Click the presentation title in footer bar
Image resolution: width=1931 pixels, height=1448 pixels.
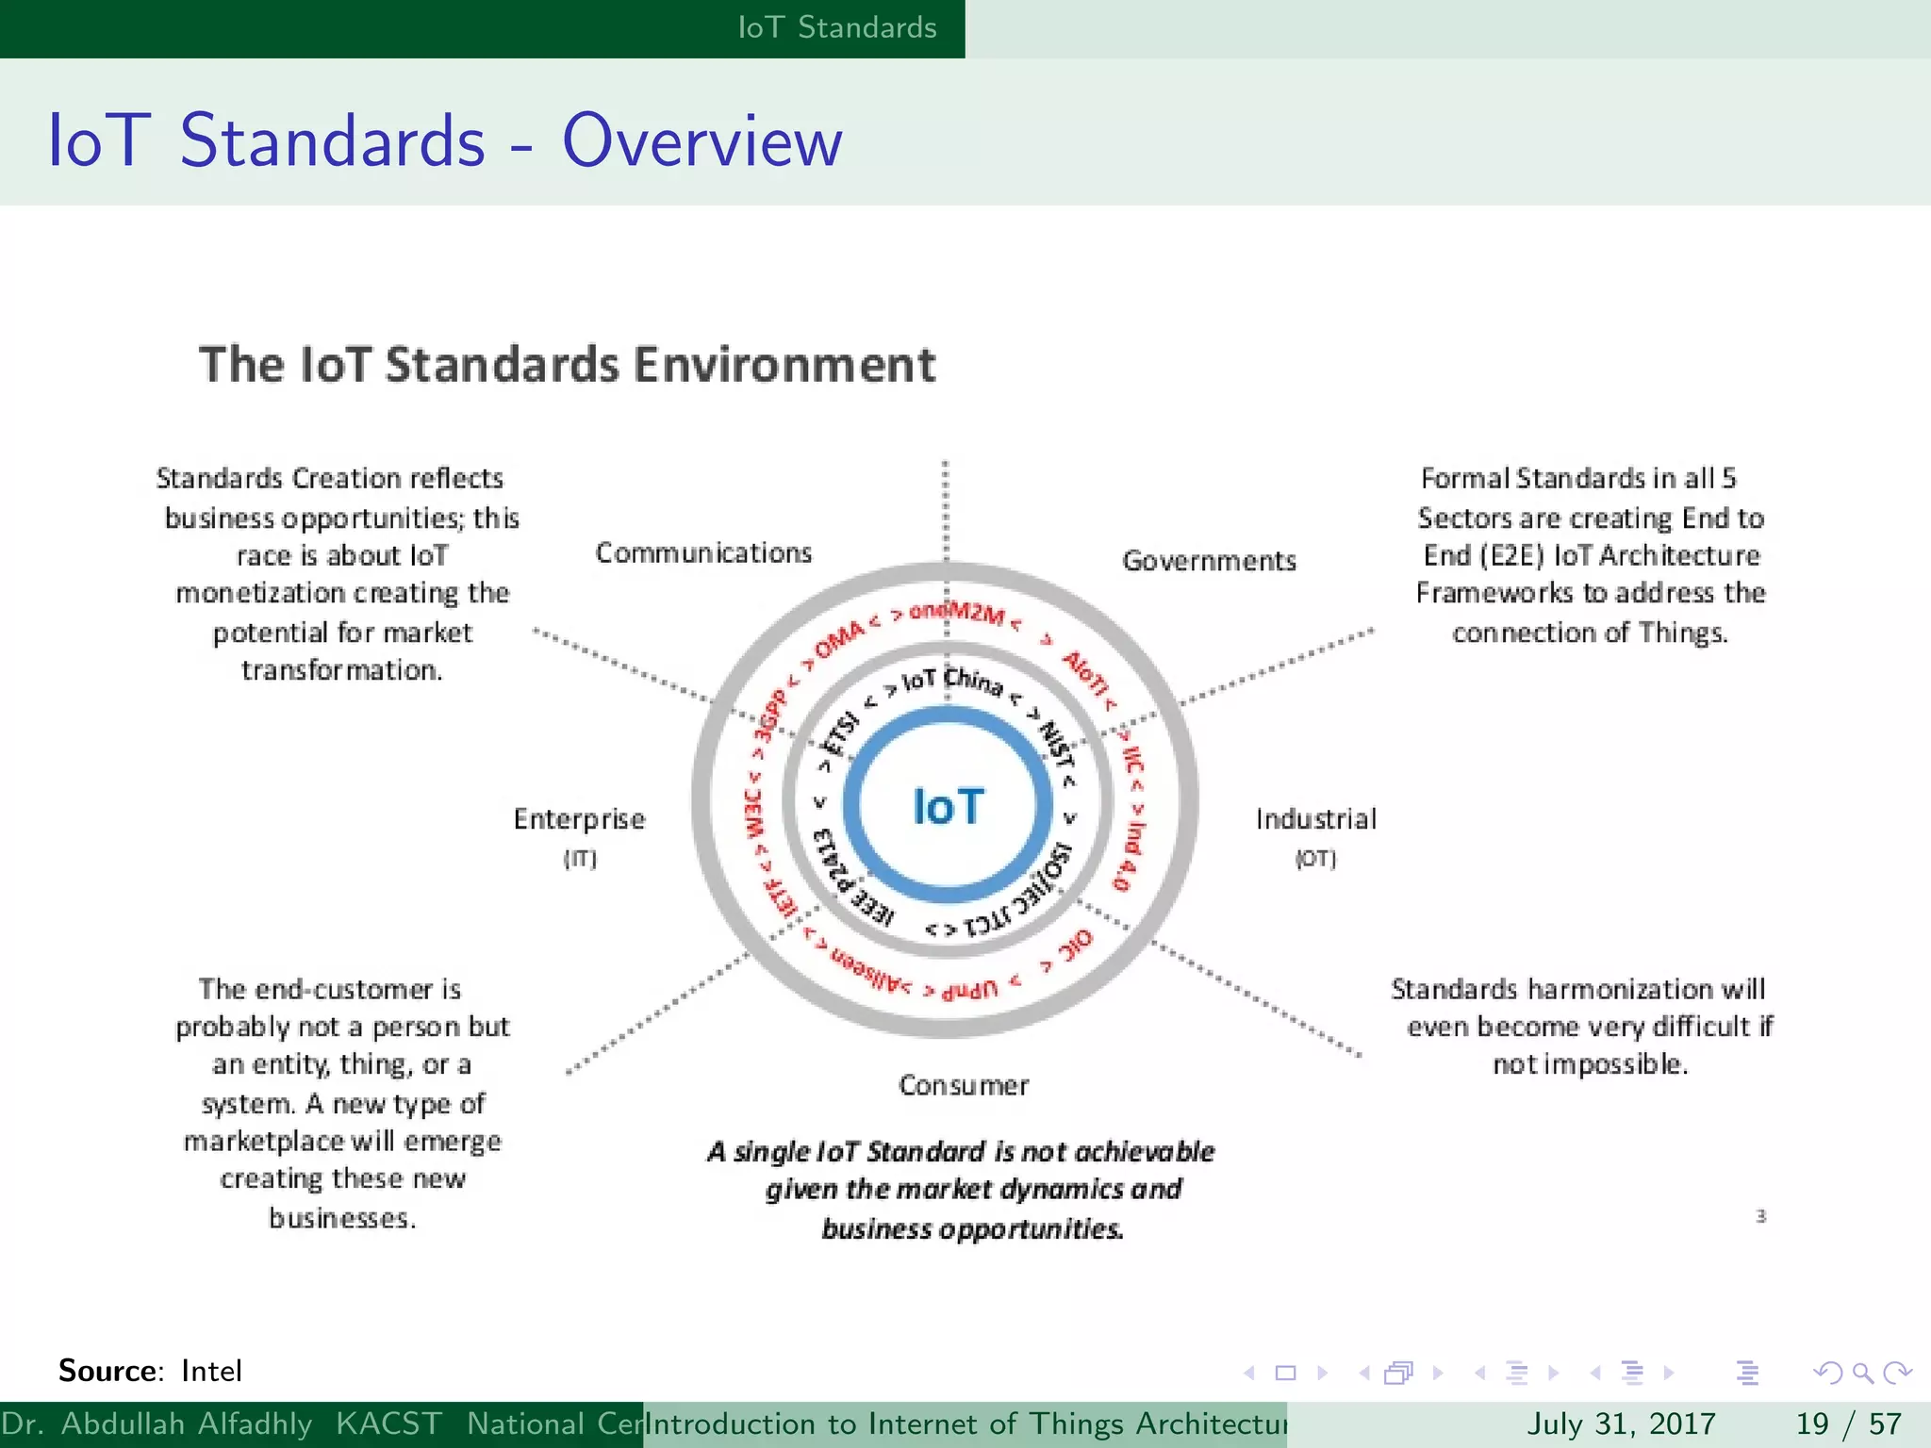965,1423
